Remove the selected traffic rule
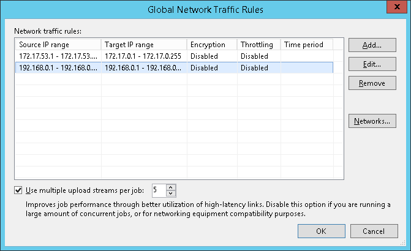Screen dimensions: 411x251 coord(372,83)
